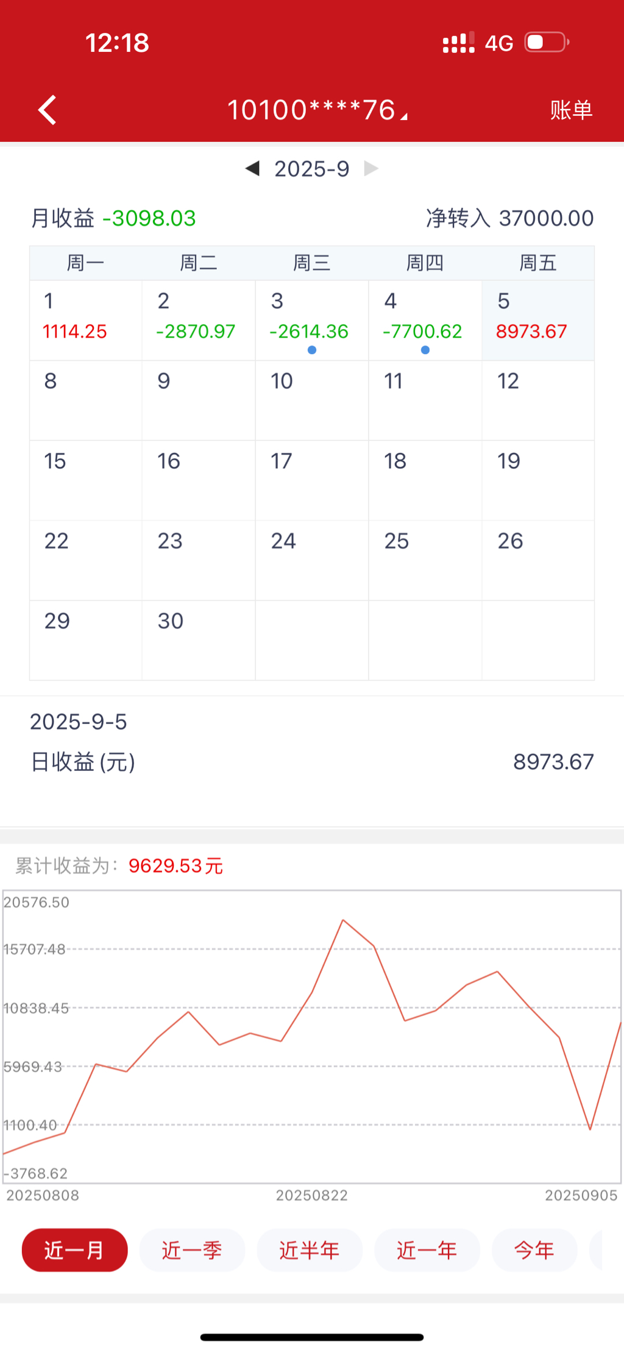Tap battery icon in status bar

[547, 43]
